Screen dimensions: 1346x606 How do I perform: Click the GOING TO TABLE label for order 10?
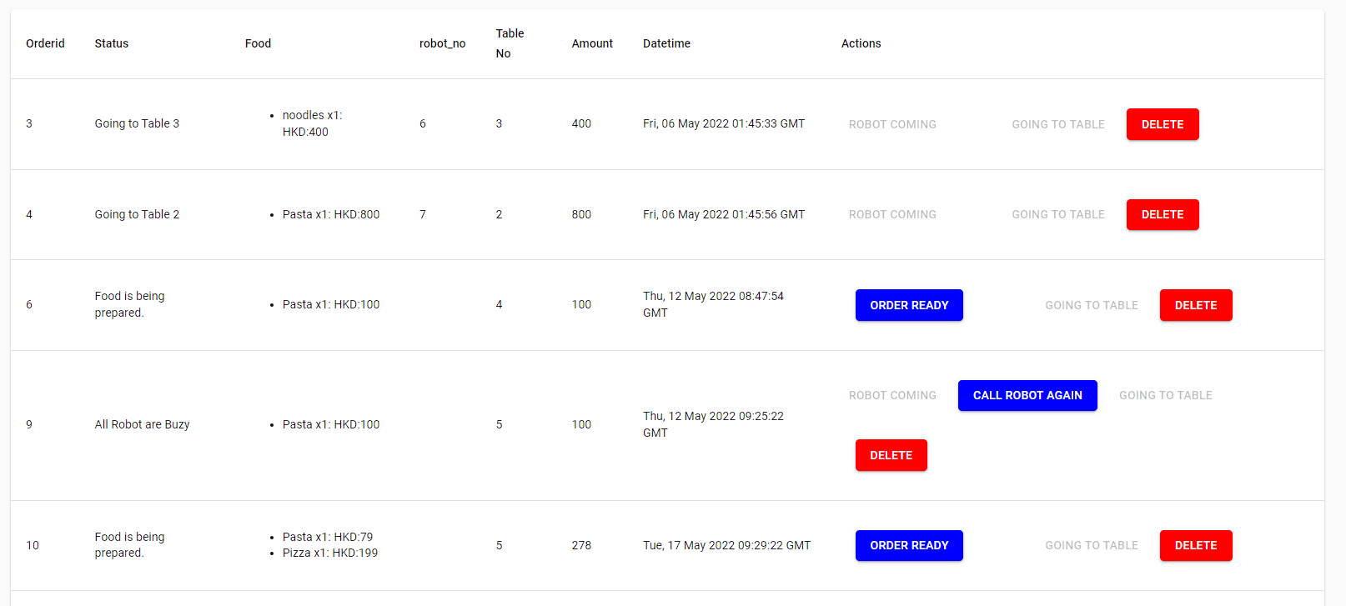pos(1092,545)
